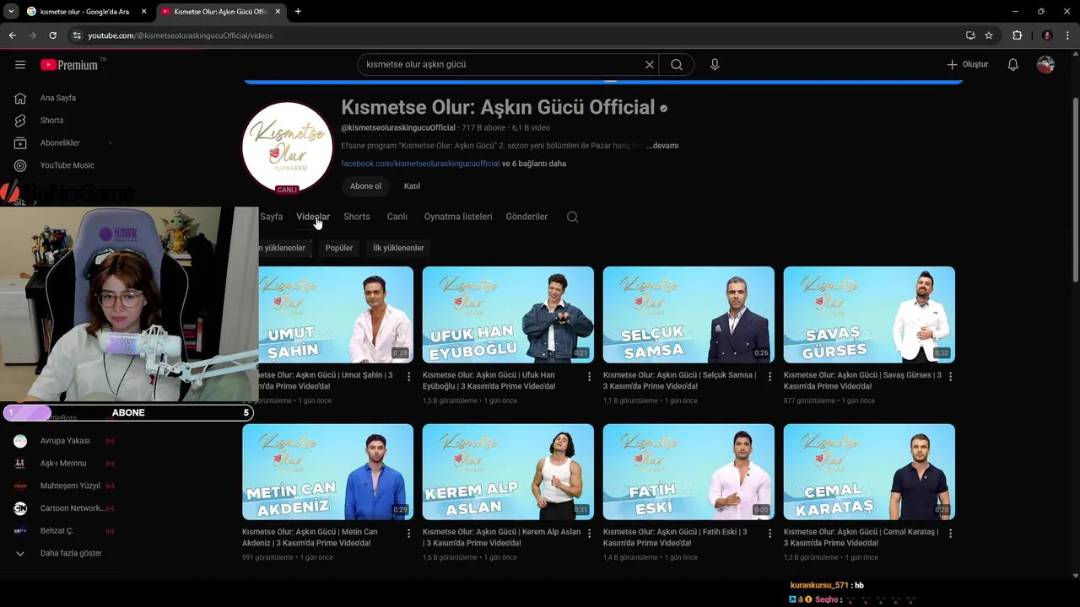Open options menu for Kerem Alp Aslan video
The image size is (1080, 607).
tap(589, 534)
